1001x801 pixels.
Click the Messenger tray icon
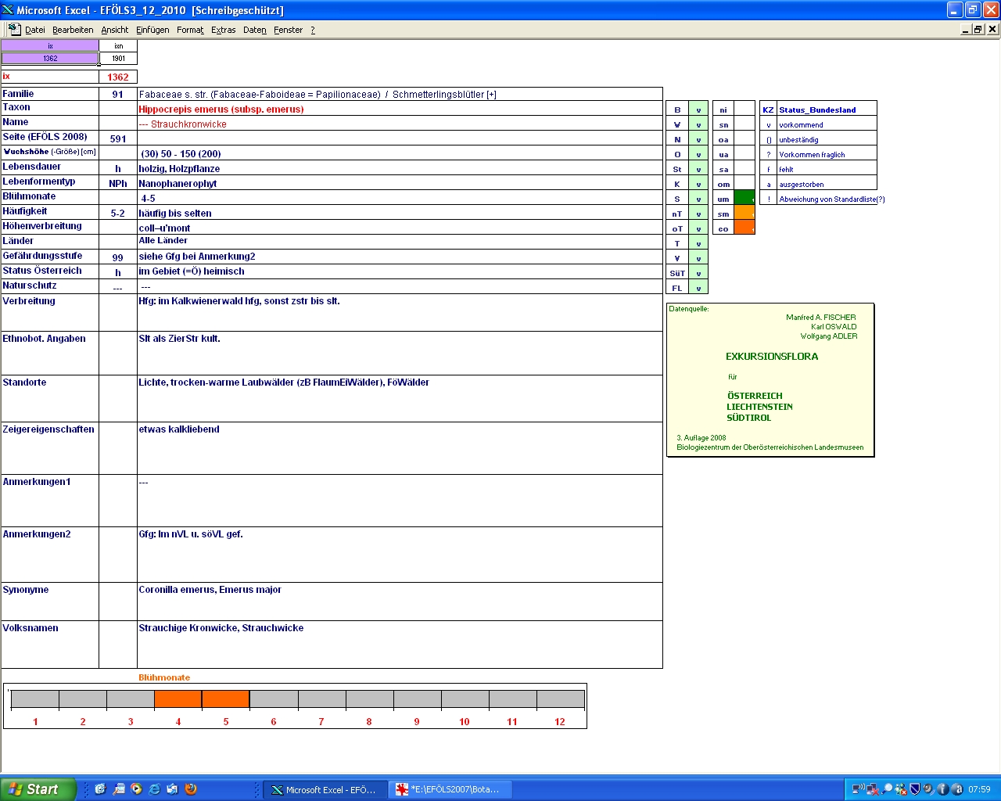(x=901, y=789)
